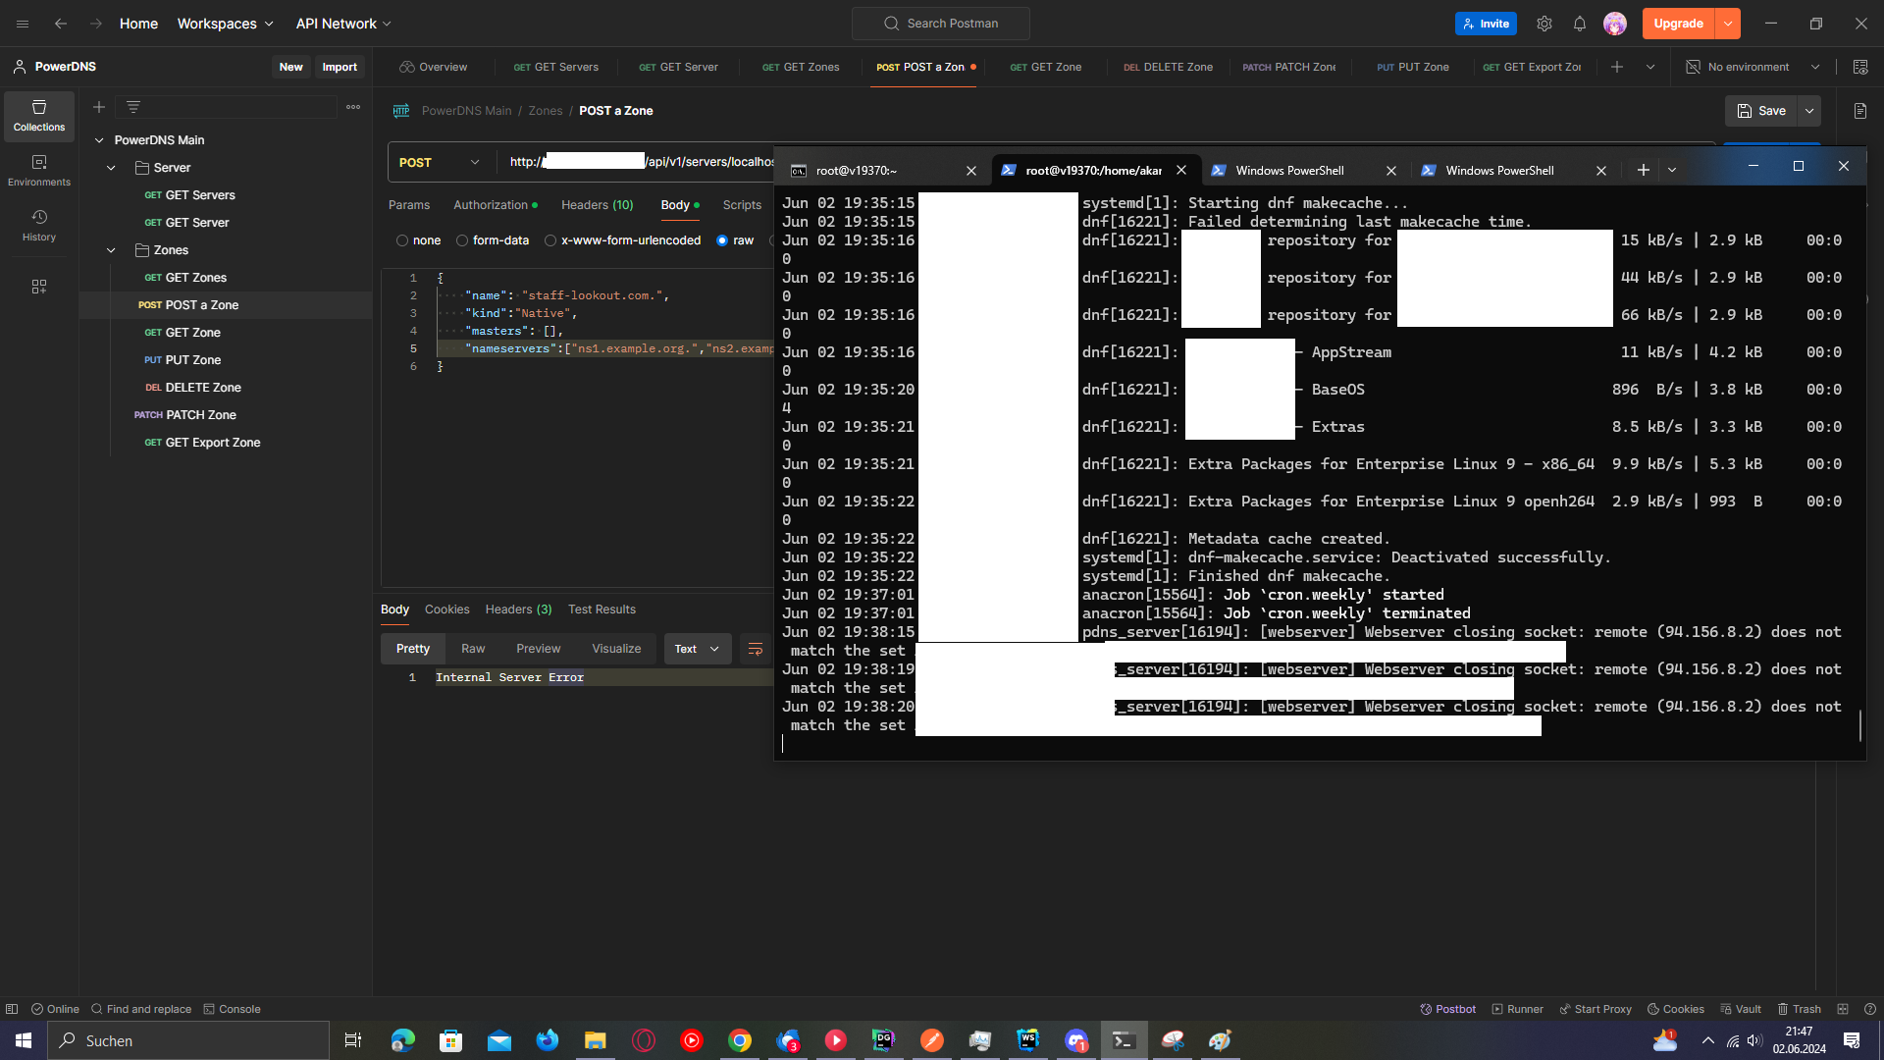Screen dimensions: 1884x1060
Task: Open Postman settings gear icon
Action: [1544, 24]
